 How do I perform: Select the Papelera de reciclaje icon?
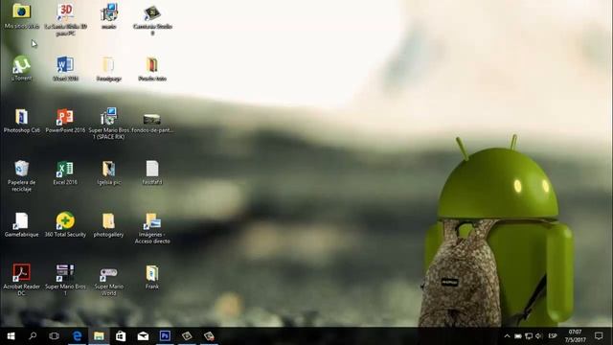[x=21, y=175]
